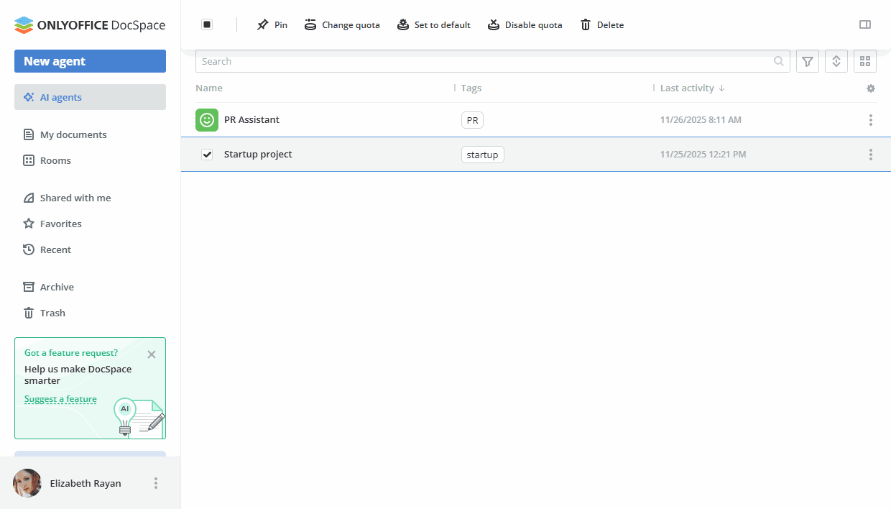Toggle the info panel icon
891x509 pixels.
pyautogui.click(x=865, y=24)
